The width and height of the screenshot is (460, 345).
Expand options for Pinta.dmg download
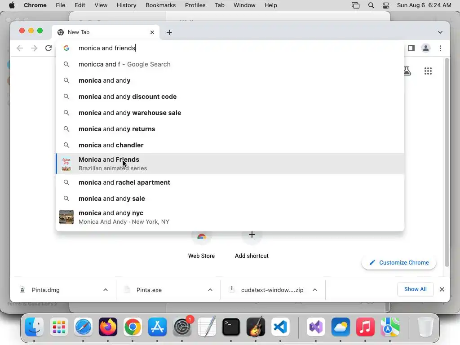pyautogui.click(x=106, y=290)
